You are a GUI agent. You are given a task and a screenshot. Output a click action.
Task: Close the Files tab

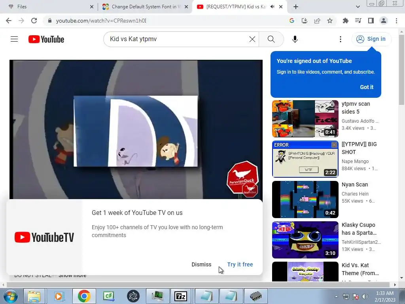click(92, 7)
